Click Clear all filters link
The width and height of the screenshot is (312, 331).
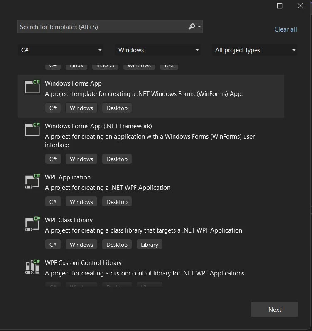coord(285,29)
